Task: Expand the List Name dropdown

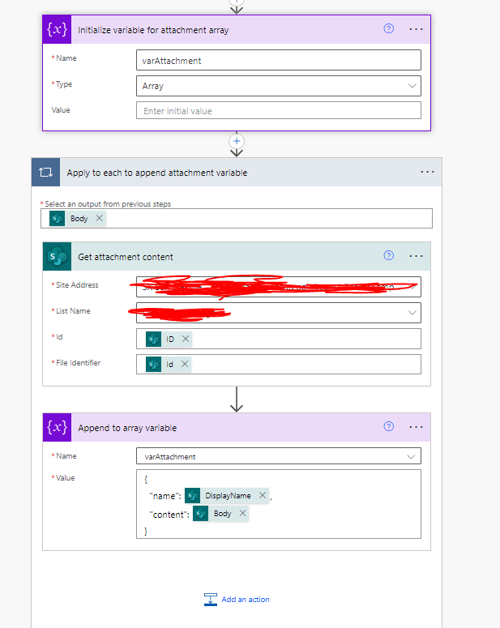Action: point(412,313)
